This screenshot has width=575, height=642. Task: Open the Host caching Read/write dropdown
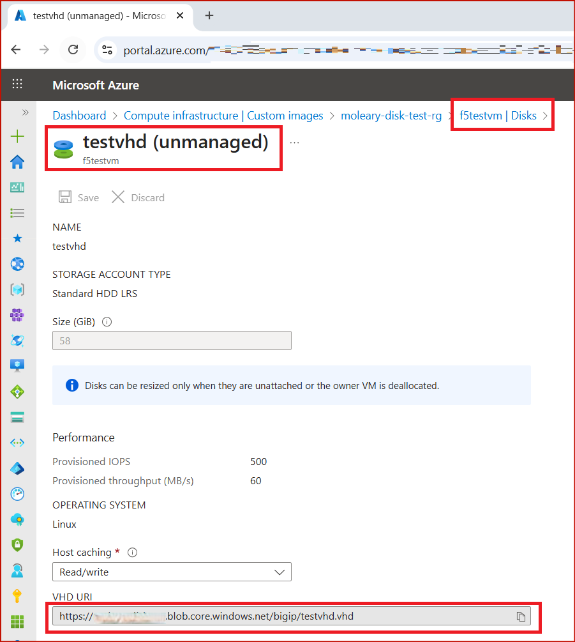172,572
